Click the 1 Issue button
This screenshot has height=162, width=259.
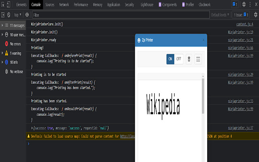241,15
